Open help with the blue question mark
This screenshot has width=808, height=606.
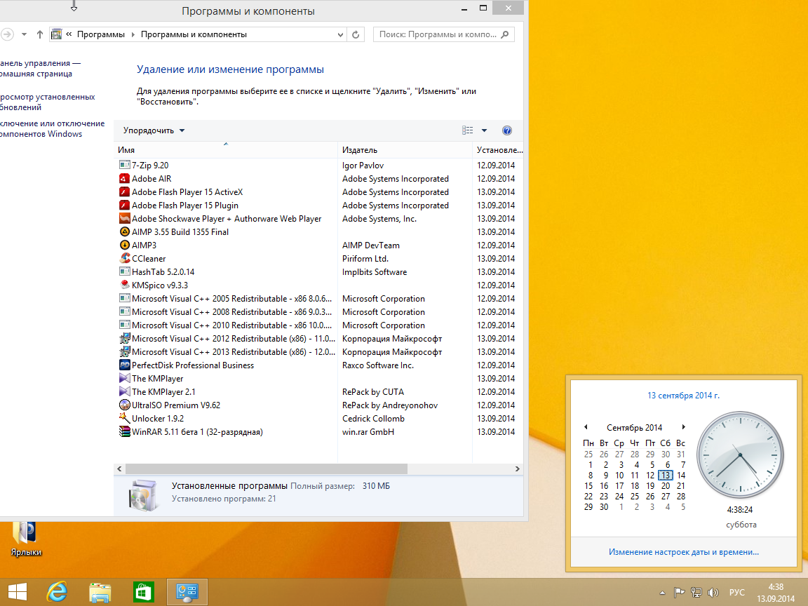[x=507, y=130]
